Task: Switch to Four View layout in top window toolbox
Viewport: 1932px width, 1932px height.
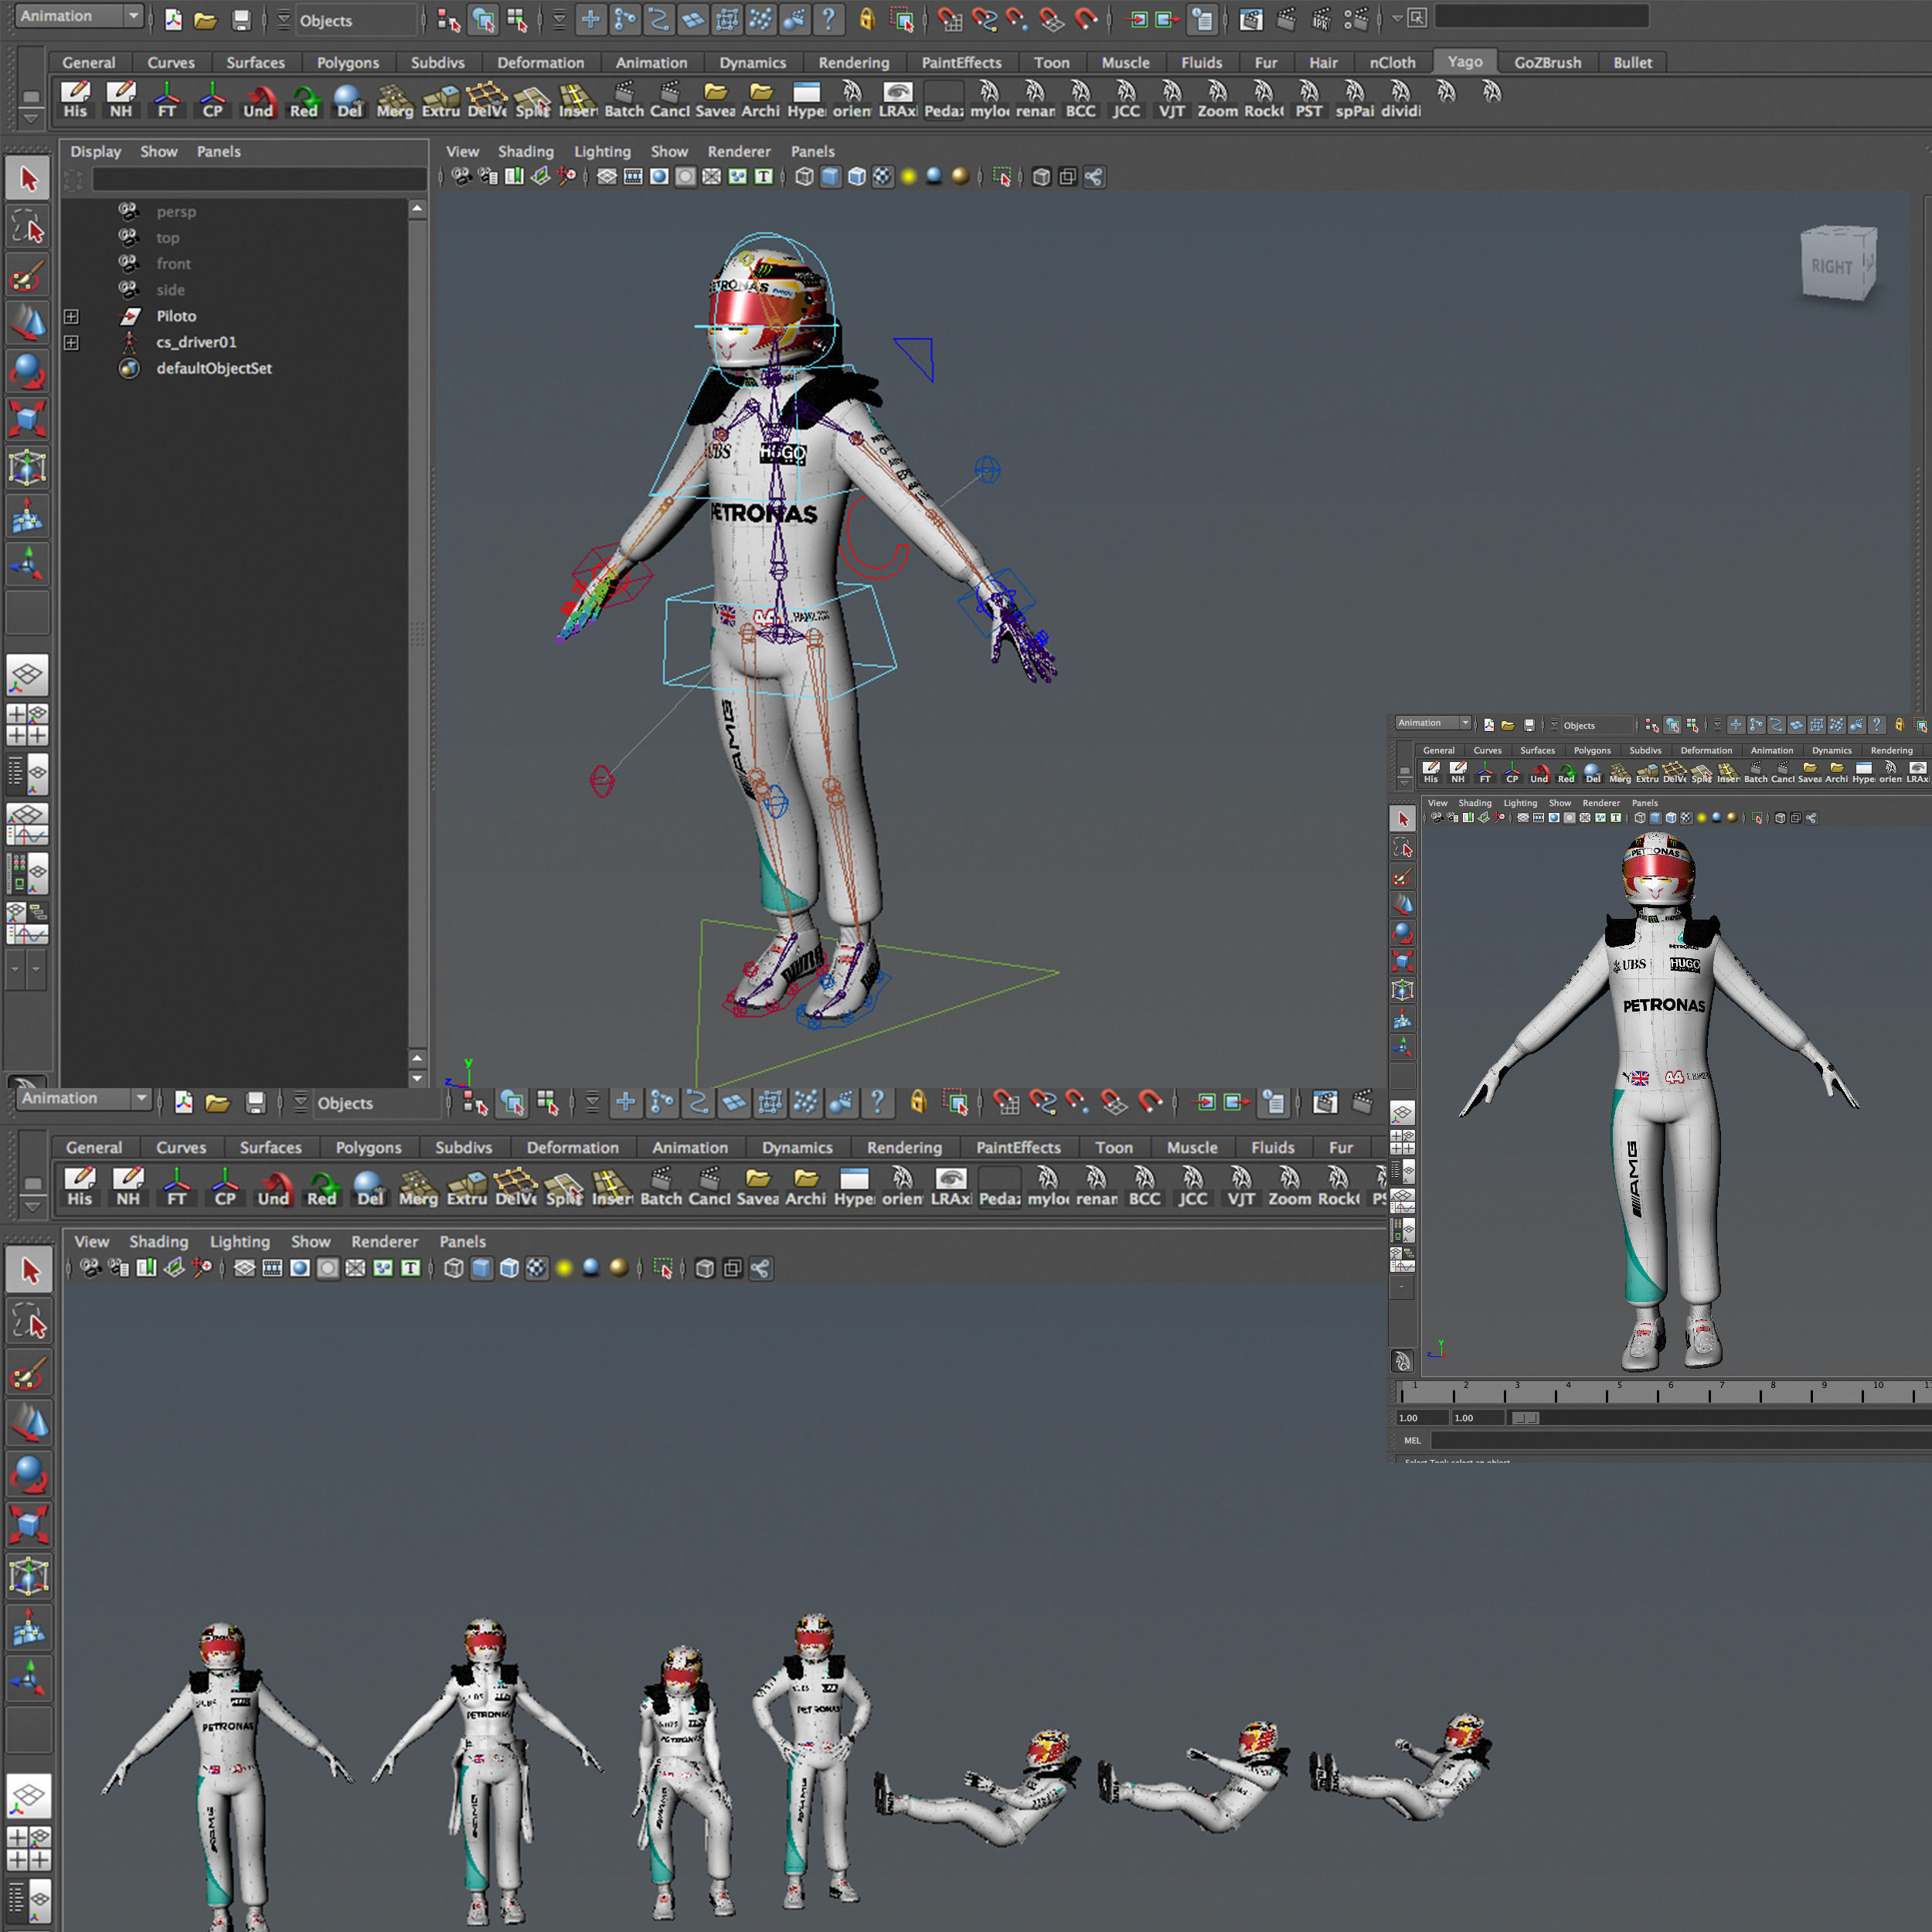Action: point(27,724)
